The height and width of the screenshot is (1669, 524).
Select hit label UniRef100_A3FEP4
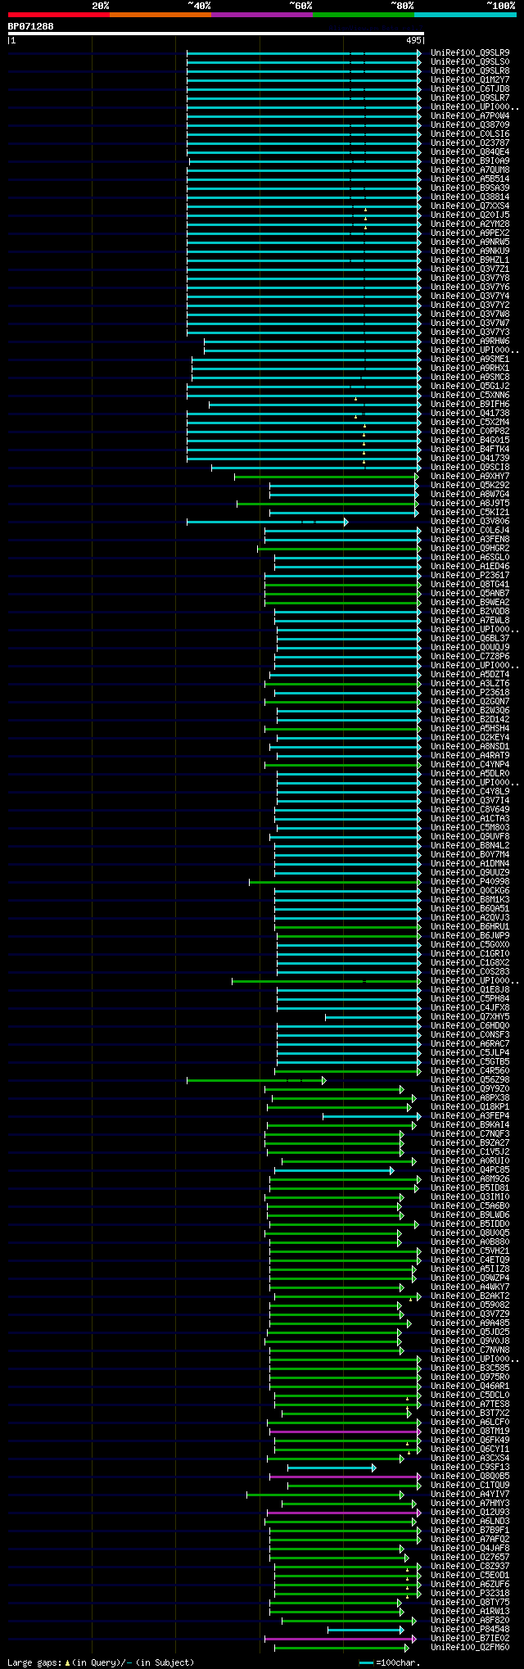pos(470,1116)
